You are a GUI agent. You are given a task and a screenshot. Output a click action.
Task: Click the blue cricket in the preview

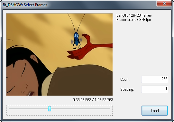77,40
